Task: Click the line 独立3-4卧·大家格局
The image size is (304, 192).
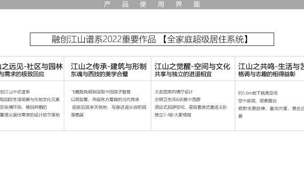Action: pos(173,115)
